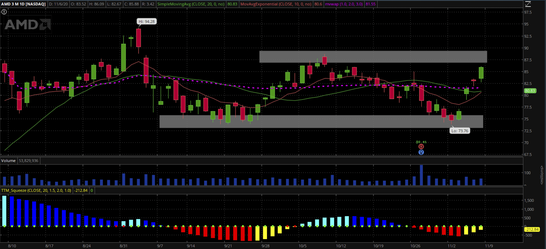
Task: Click the mvwap (1.0, 2.0, 3.0) study label
Action: pos(344,4)
